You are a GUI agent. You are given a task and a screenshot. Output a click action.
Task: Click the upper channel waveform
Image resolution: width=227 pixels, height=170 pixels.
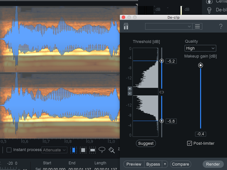pos(60,39)
